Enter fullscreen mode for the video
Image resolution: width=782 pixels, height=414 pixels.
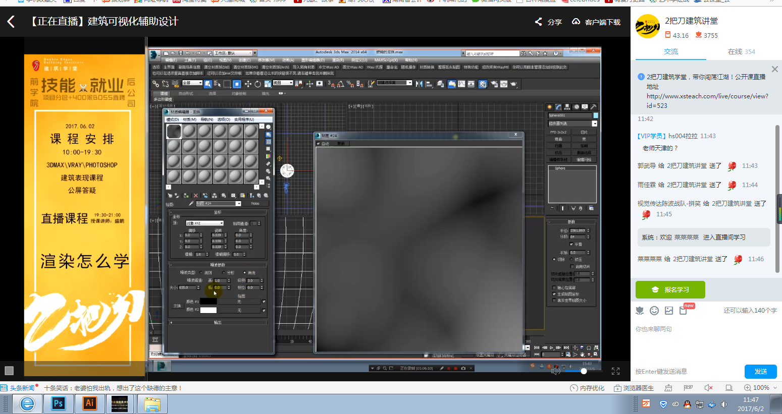pos(615,371)
